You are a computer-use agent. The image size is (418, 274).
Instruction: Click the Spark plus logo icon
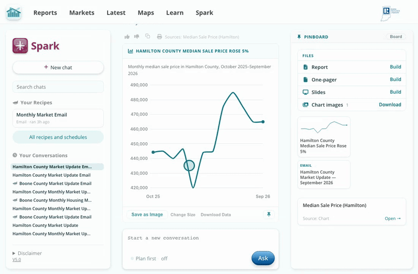coord(20,45)
